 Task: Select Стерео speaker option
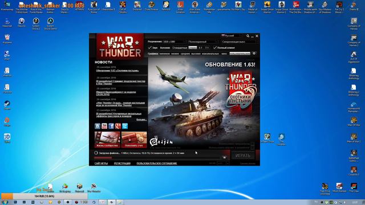click(x=193, y=48)
